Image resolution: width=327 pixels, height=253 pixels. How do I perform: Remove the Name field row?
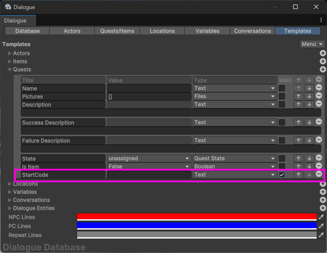coord(319,87)
